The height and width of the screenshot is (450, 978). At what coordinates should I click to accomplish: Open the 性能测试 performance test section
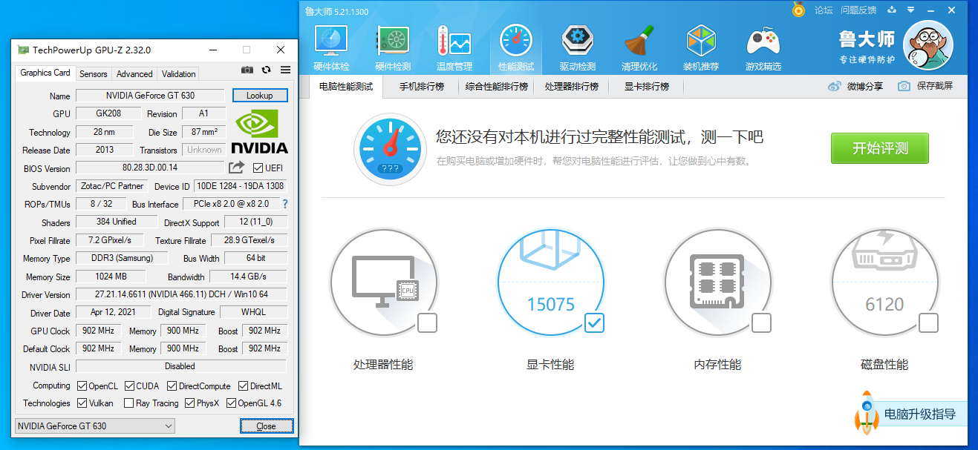[x=515, y=47]
